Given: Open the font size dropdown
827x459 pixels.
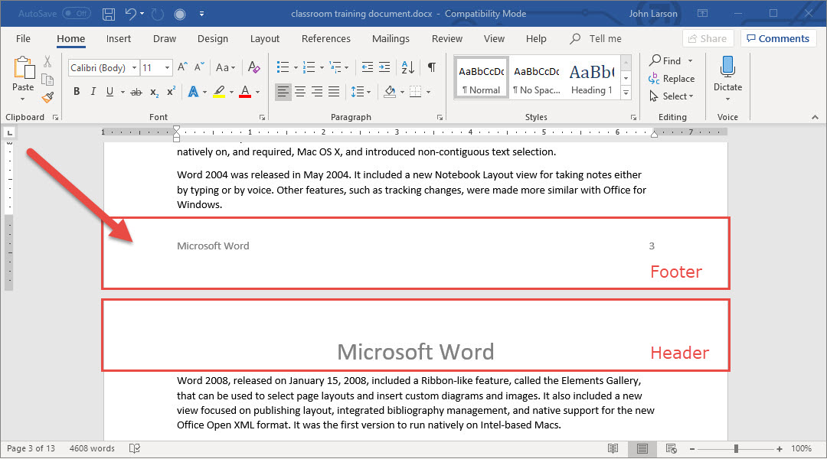Looking at the screenshot, I should click(168, 68).
